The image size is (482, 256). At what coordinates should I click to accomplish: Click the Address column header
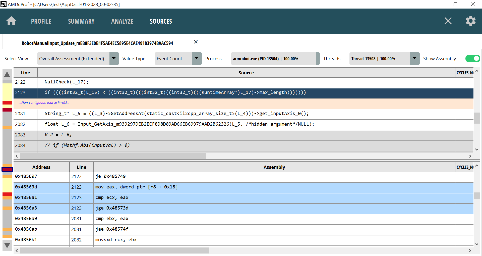pos(41,167)
